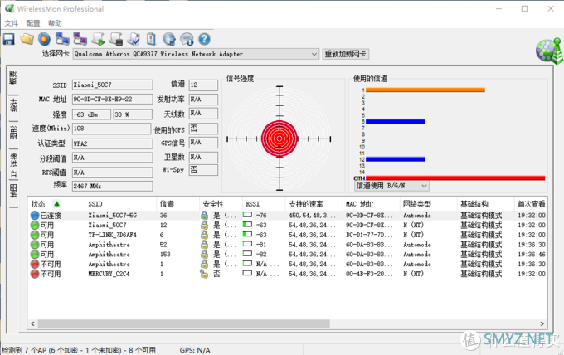Open the 文件 menu

click(11, 23)
